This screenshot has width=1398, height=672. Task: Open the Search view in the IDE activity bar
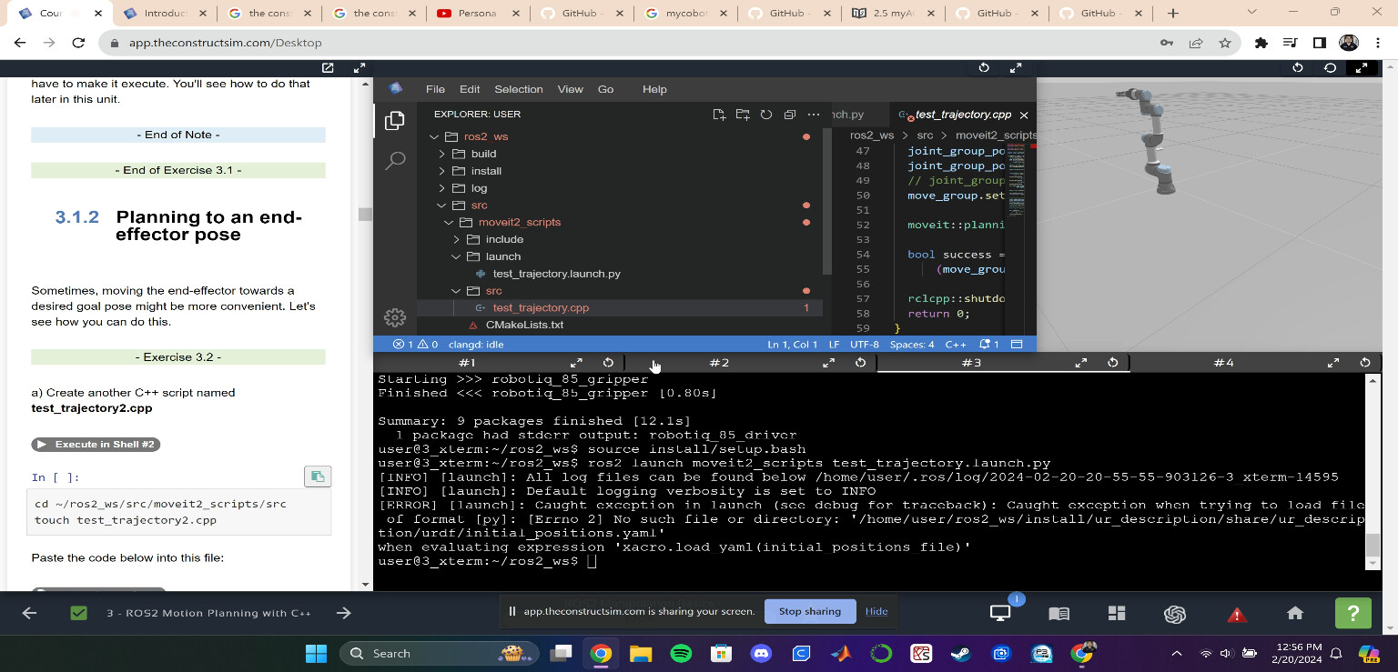(x=395, y=162)
